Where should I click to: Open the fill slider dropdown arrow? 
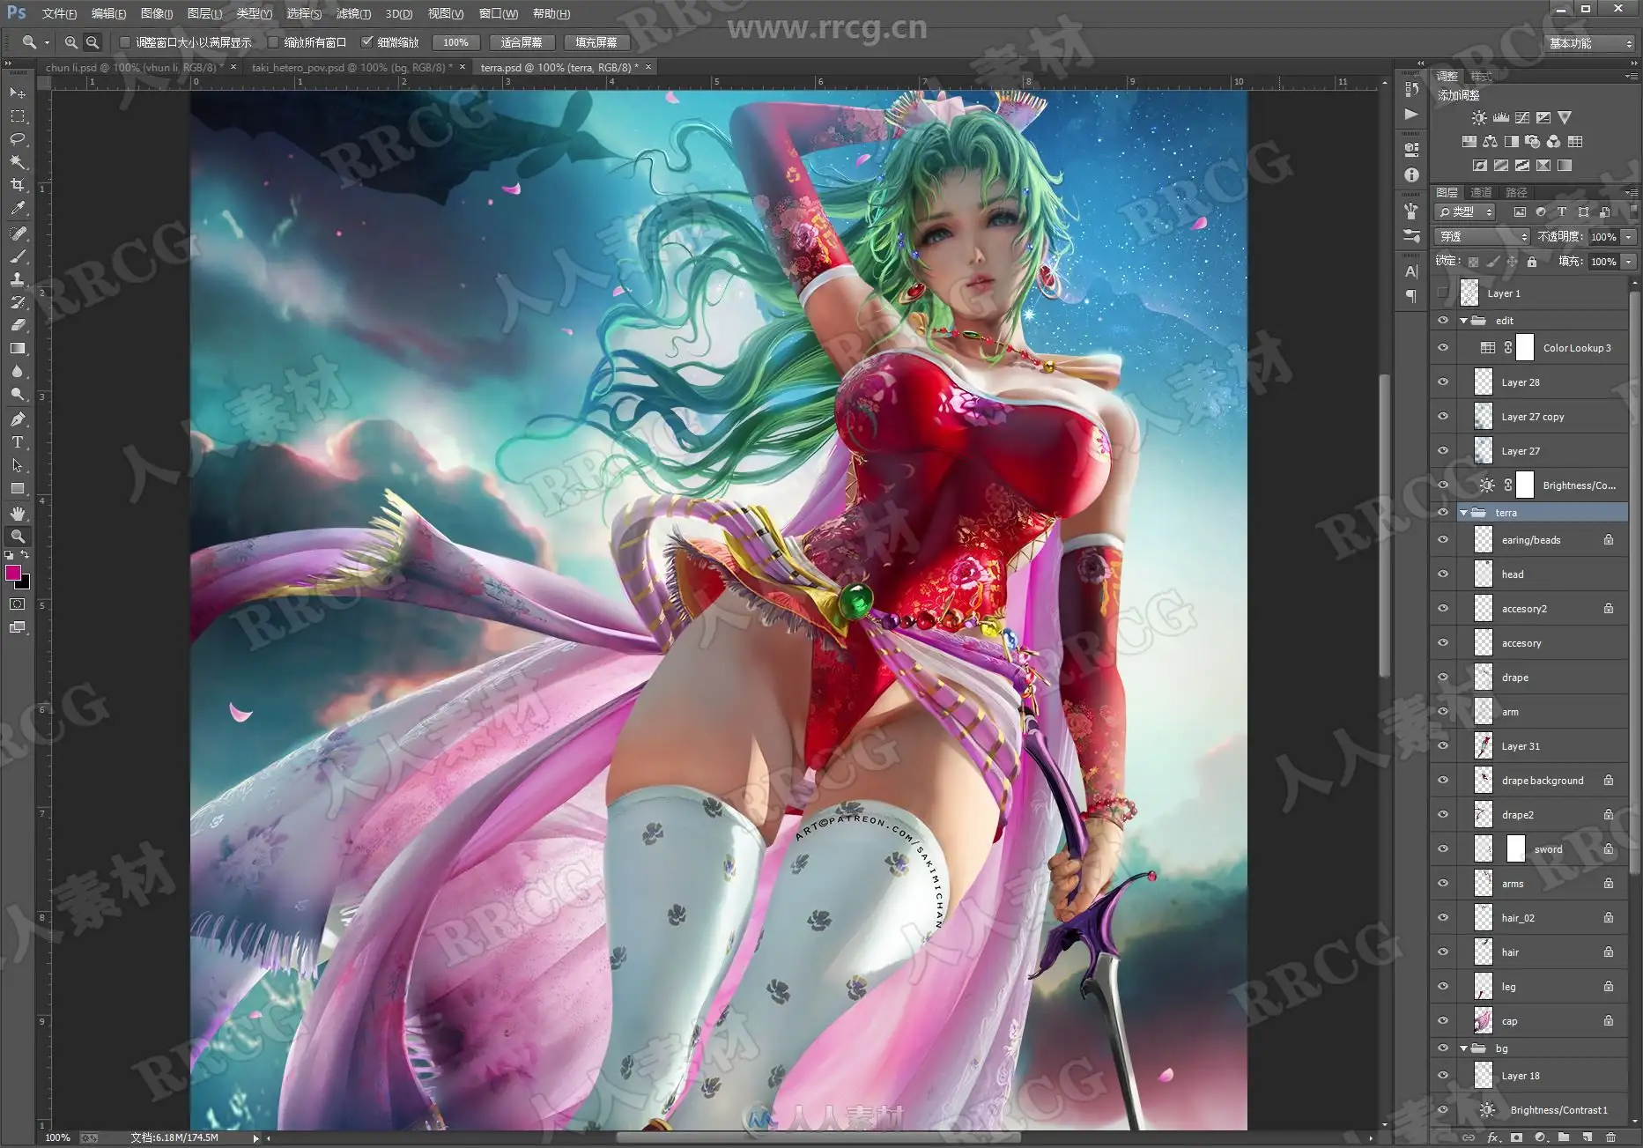[1629, 262]
